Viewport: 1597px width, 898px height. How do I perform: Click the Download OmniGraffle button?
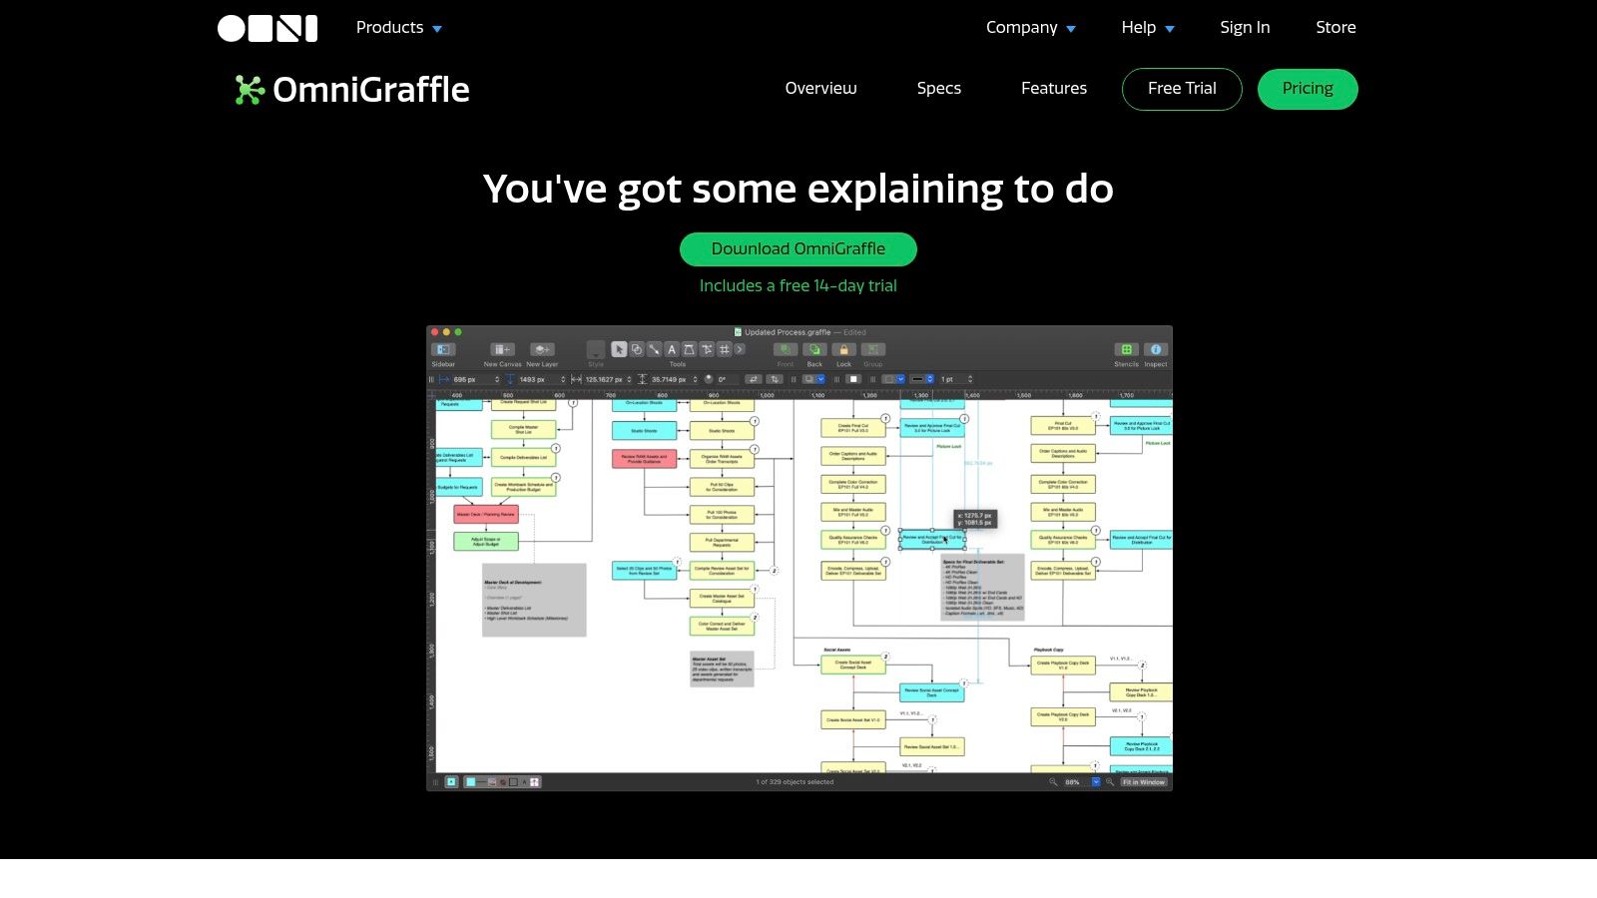tap(798, 248)
